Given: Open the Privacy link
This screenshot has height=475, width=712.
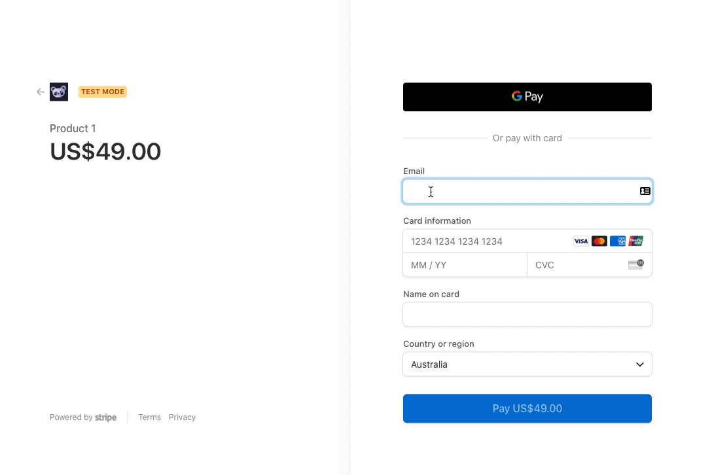Looking at the screenshot, I should coord(182,417).
